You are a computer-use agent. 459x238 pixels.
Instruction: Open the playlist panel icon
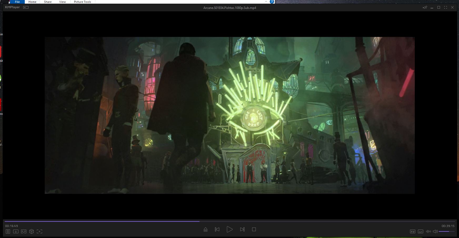8,231
